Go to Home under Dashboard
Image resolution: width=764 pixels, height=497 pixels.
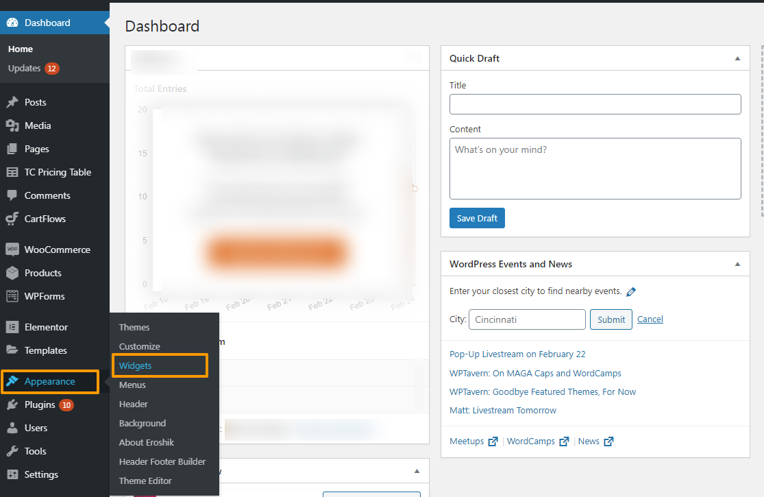[x=21, y=49]
